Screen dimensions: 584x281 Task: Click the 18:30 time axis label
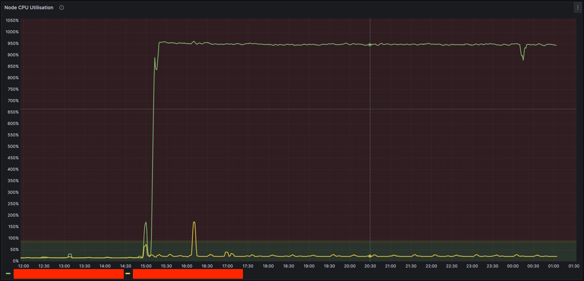[x=289, y=266]
